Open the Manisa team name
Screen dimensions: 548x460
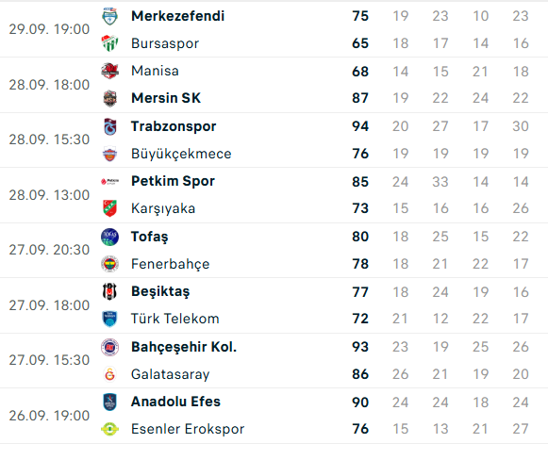click(x=155, y=71)
